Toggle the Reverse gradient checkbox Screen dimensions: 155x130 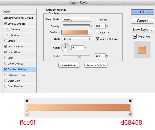[x=97, y=32]
